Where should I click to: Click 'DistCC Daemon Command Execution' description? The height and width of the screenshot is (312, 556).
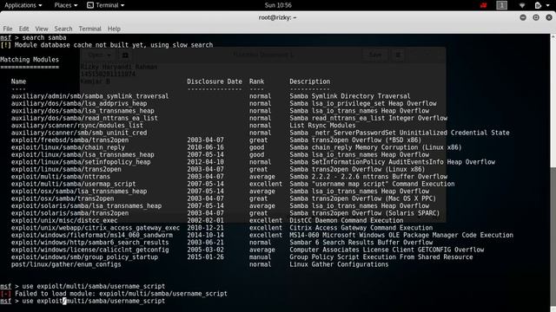click(x=346, y=220)
